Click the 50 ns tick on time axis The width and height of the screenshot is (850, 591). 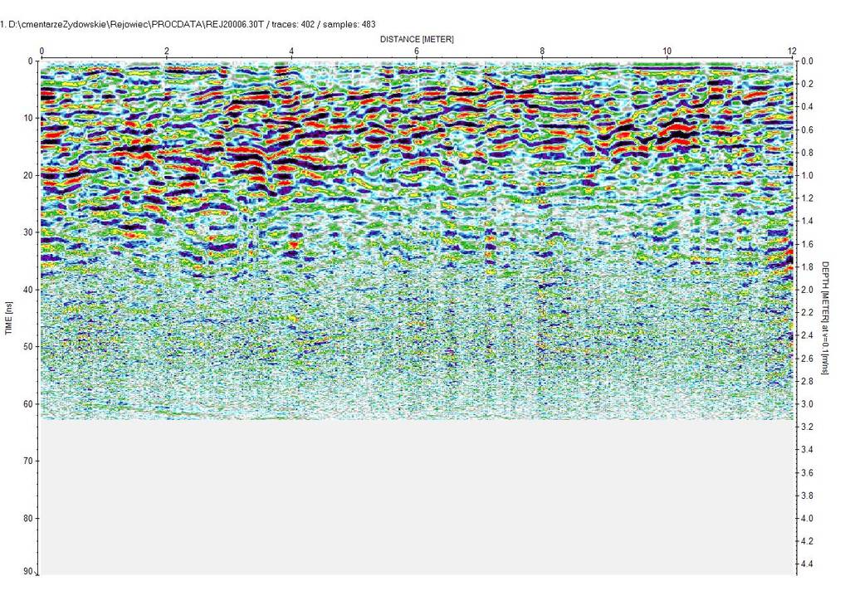click(x=27, y=347)
